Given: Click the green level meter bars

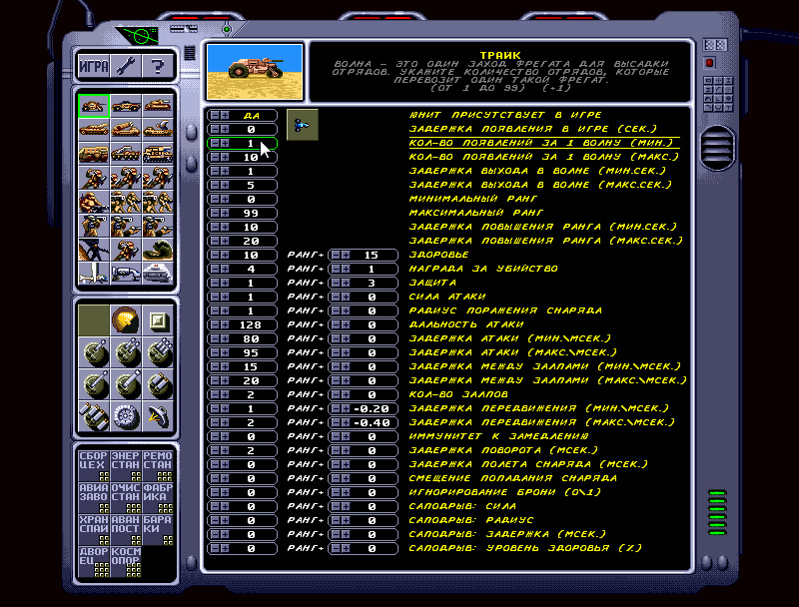Looking at the screenshot, I should pyautogui.click(x=717, y=512).
